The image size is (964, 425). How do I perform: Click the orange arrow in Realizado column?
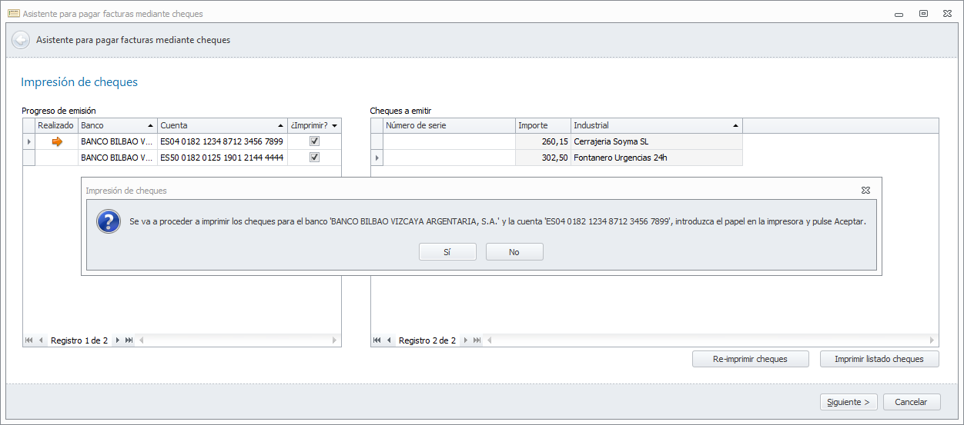click(x=56, y=141)
